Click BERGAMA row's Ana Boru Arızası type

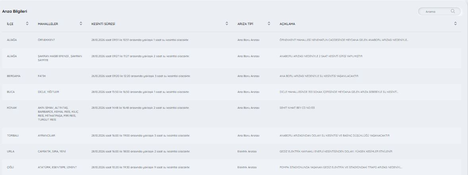pyautogui.click(x=249, y=76)
